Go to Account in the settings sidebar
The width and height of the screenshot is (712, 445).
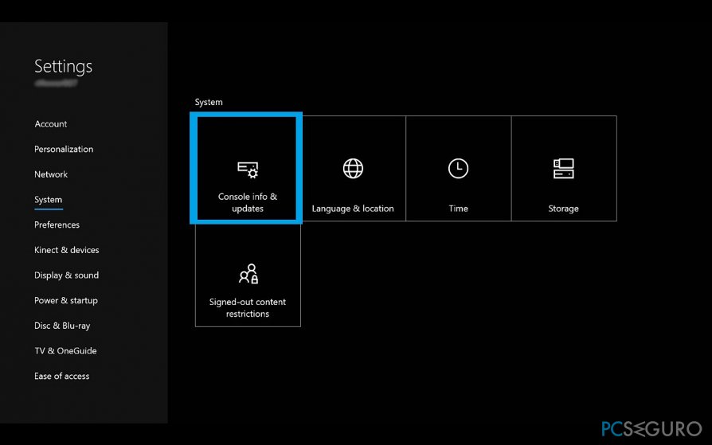click(51, 124)
